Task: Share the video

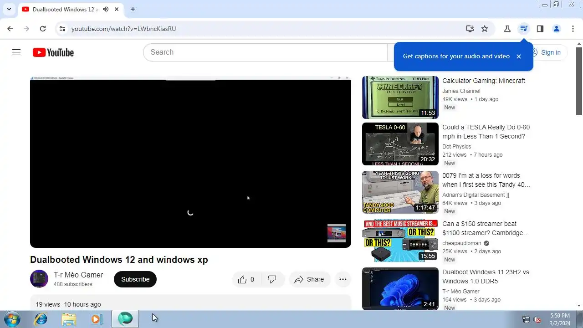Action: click(309, 279)
